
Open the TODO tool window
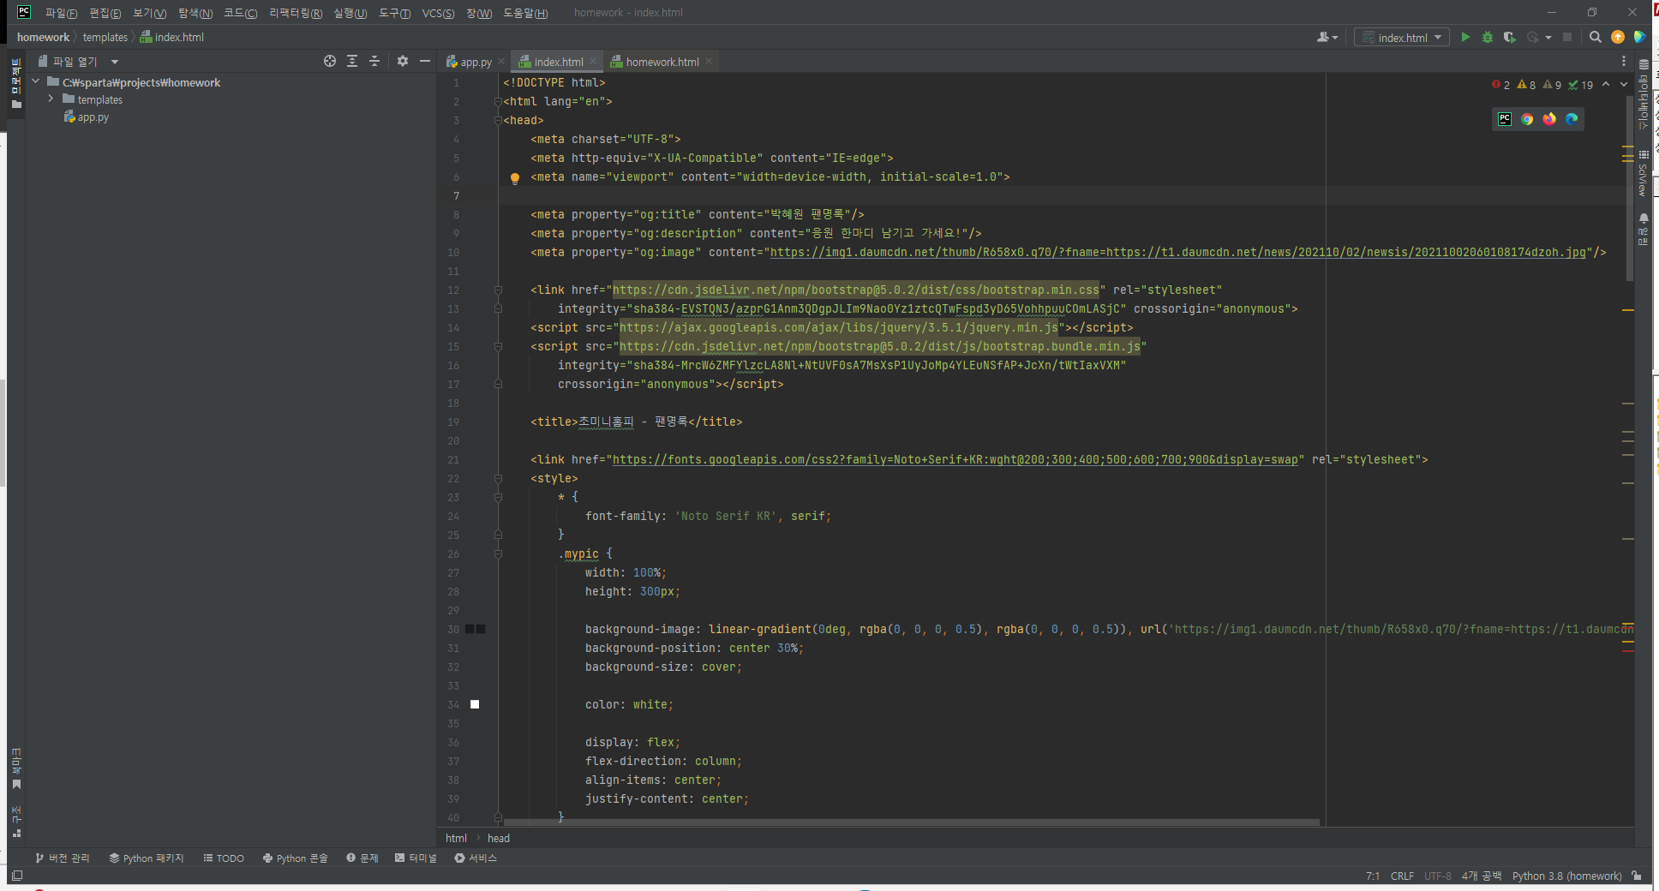click(224, 858)
